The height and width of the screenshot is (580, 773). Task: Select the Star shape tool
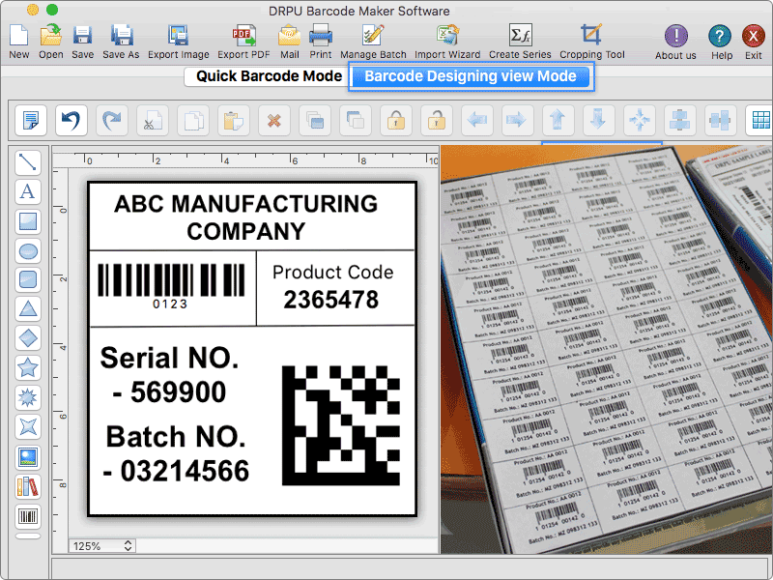click(28, 368)
